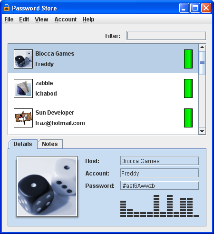Click the Sun Developer signpost icon
This screenshot has width=214, height=234.
pos(23,118)
